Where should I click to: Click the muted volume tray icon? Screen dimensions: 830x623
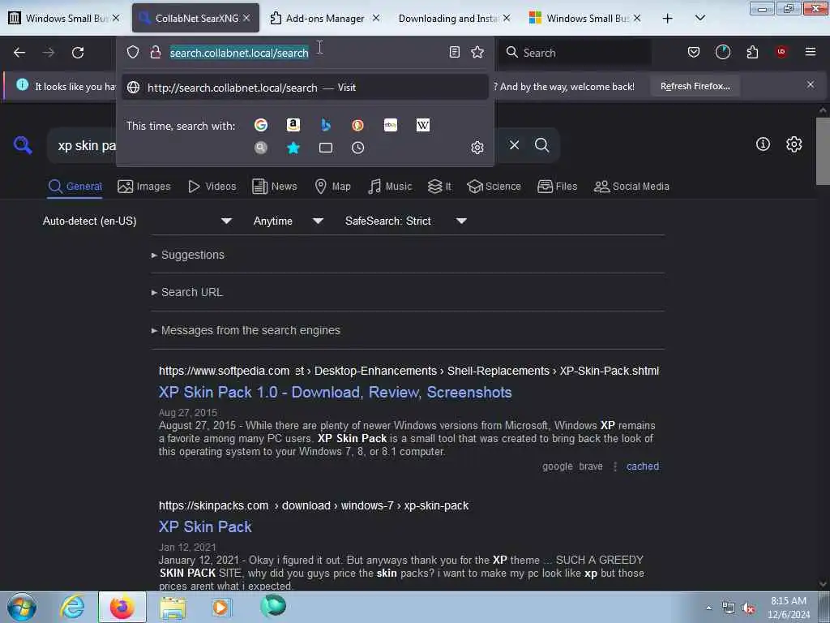point(748,608)
